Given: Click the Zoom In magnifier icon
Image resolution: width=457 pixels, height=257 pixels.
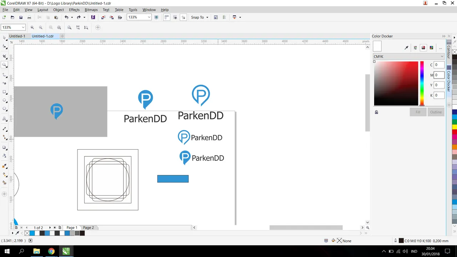Looking at the screenshot, I should 32,27.
